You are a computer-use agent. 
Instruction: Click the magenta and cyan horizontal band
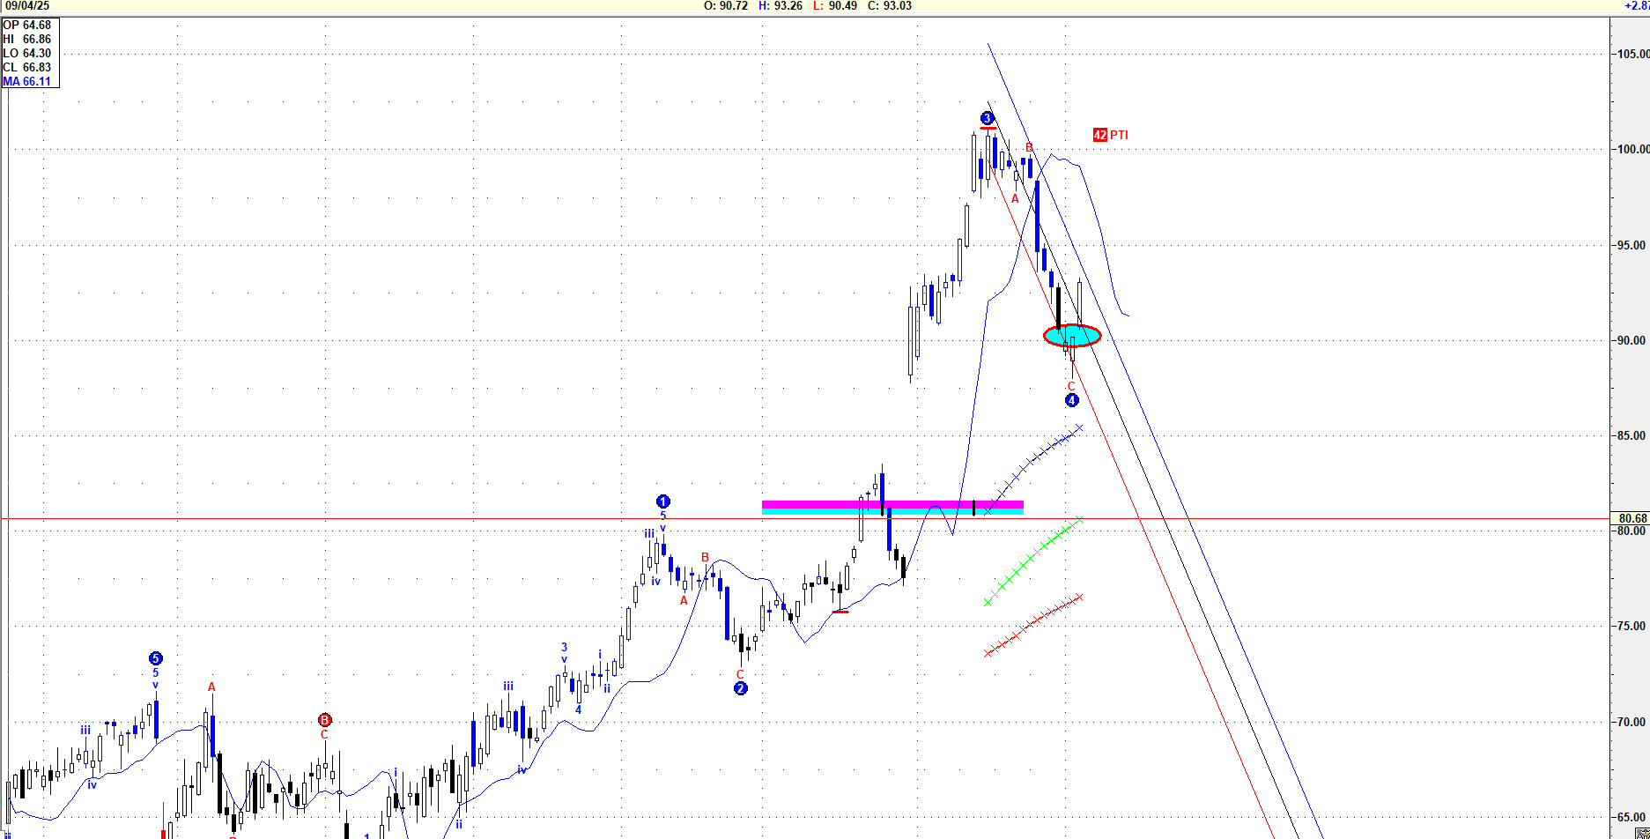coord(892,507)
